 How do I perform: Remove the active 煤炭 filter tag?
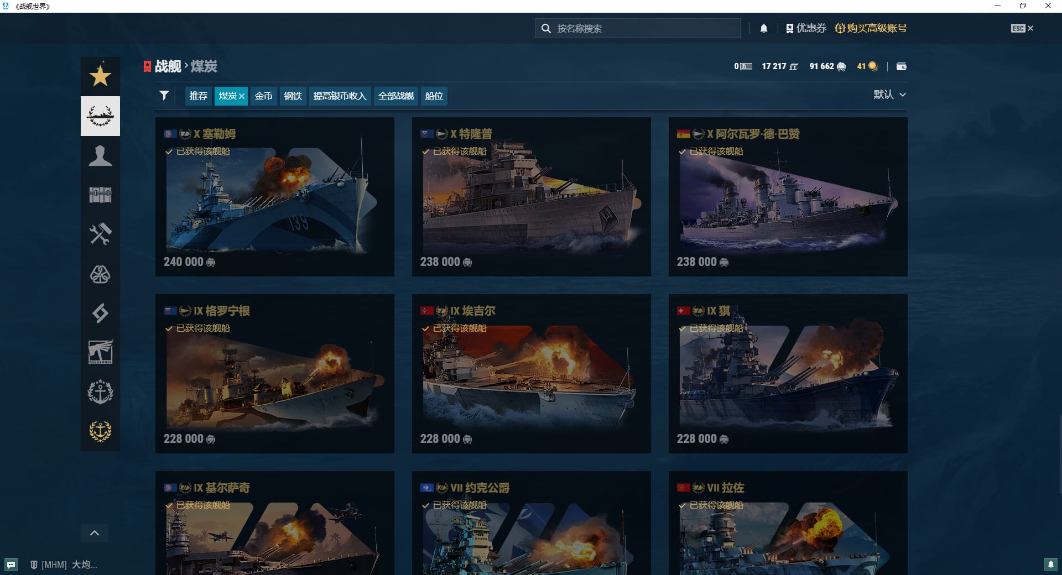point(242,96)
